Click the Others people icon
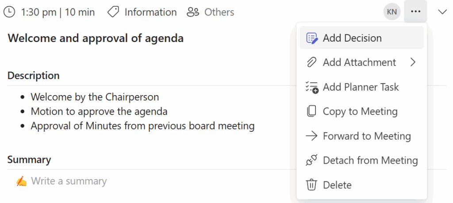Viewport: 453px width, 203px height. coord(193,12)
